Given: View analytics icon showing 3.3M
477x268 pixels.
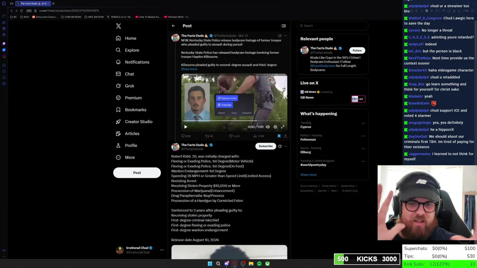Looking at the screenshot, I should point(258,136).
